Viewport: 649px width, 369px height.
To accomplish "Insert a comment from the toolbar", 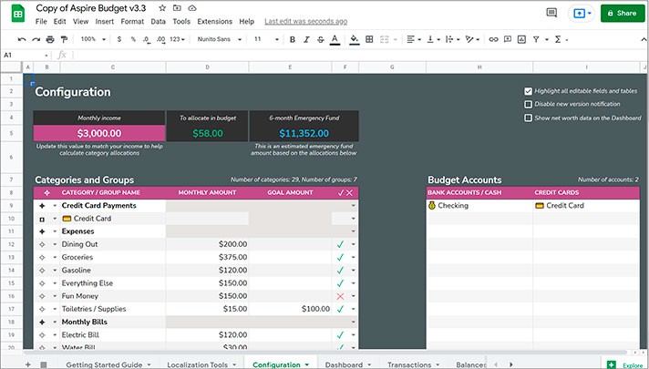I will (x=508, y=39).
